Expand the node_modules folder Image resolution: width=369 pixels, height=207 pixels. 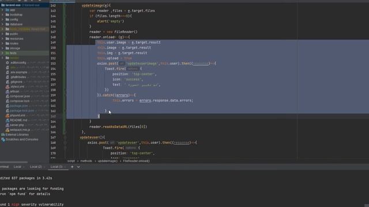(x=2, y=29)
